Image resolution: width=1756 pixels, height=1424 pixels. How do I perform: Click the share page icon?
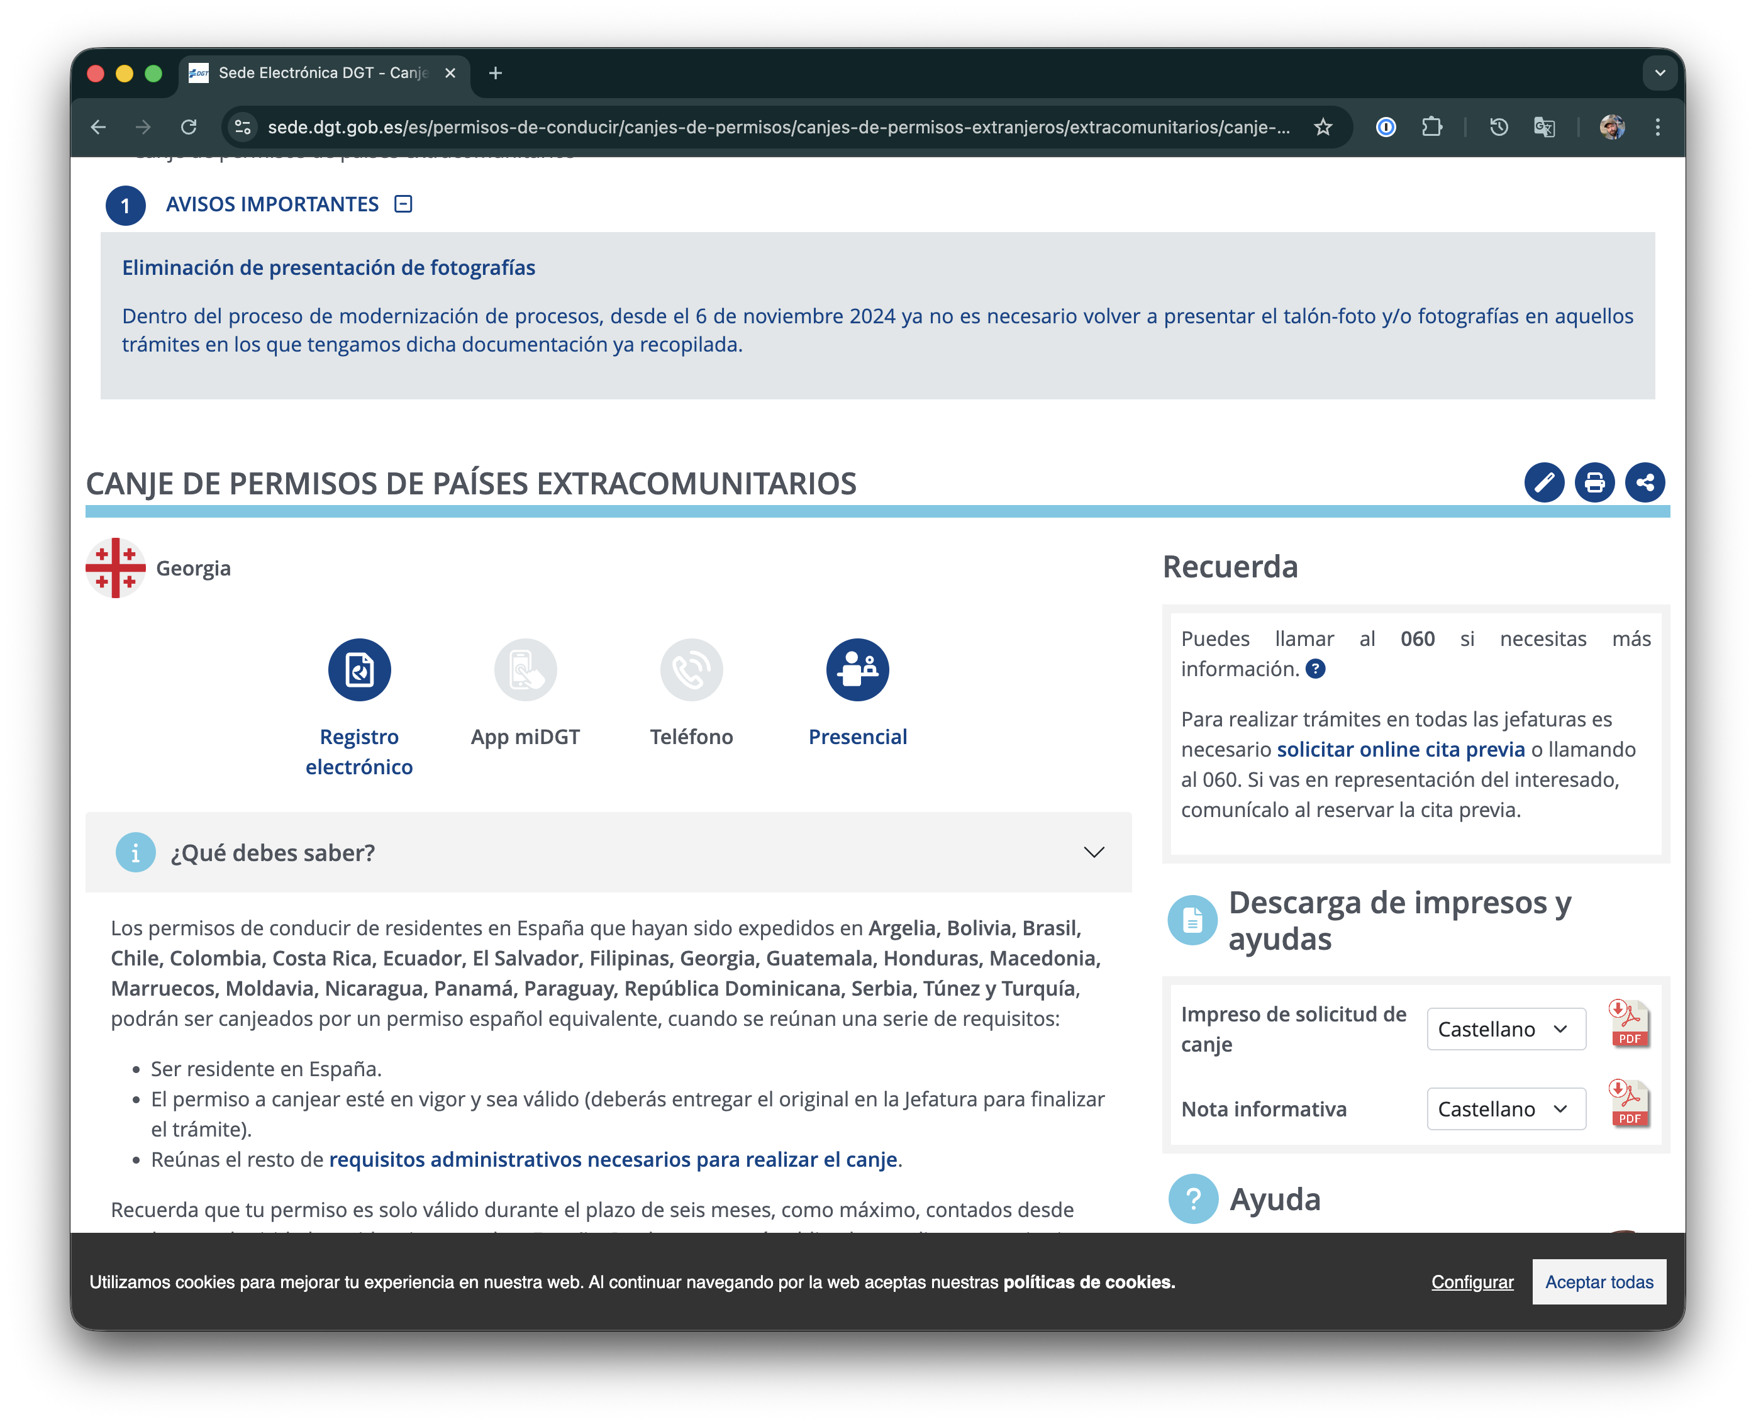pos(1645,482)
